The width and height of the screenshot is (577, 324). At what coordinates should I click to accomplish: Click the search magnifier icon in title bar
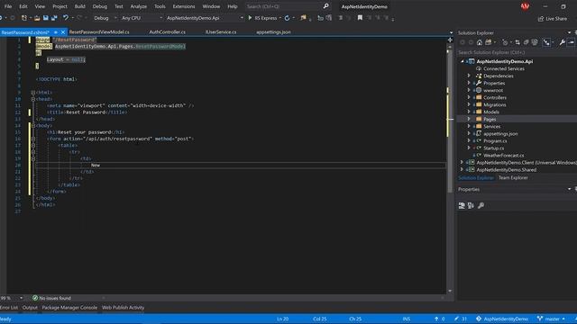[x=325, y=6]
